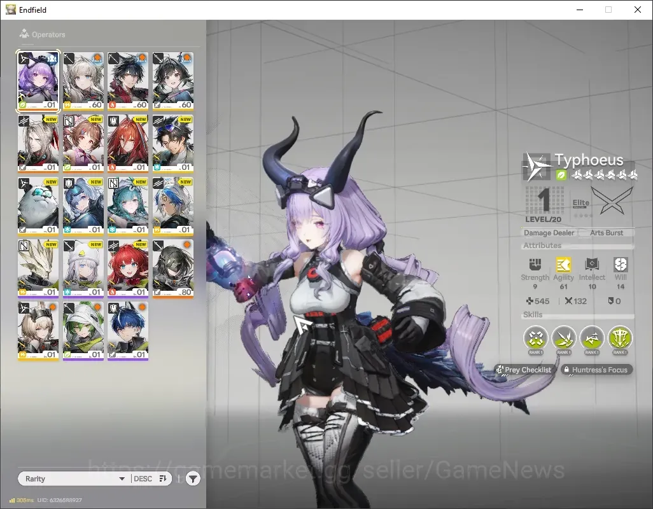Click the 305ms latency indicator
The image size is (653, 509).
[22, 500]
